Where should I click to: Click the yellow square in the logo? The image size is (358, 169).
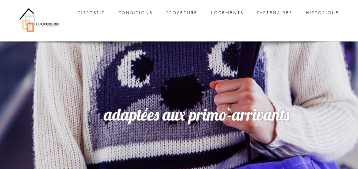pyautogui.click(x=26, y=25)
